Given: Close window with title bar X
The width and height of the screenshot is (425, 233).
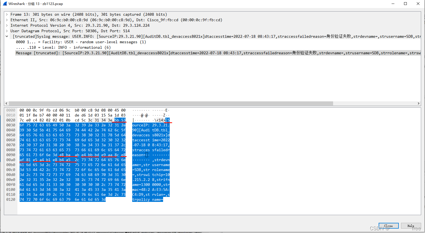Looking at the screenshot, I should (418, 4).
